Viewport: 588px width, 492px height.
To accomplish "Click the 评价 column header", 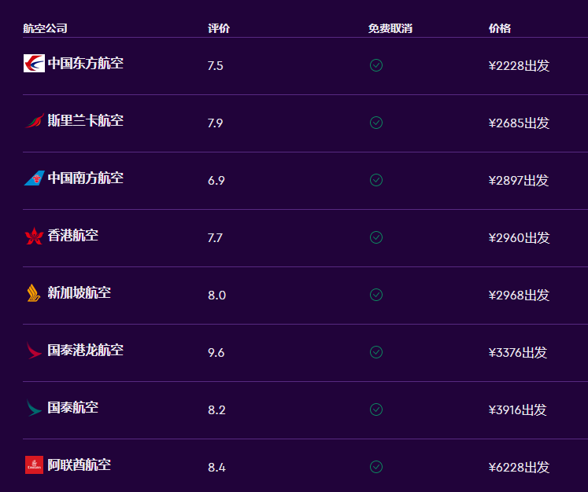I will pos(219,28).
